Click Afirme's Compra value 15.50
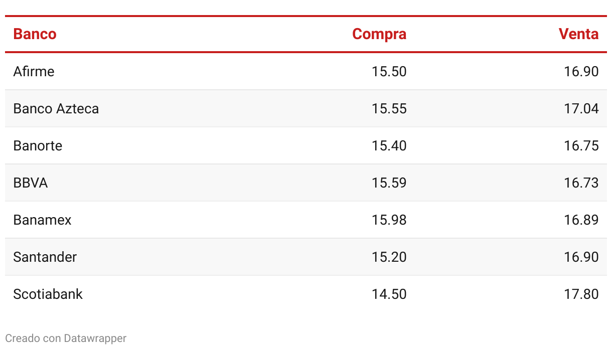Image resolution: width=612 pixels, height=350 pixels. click(389, 71)
